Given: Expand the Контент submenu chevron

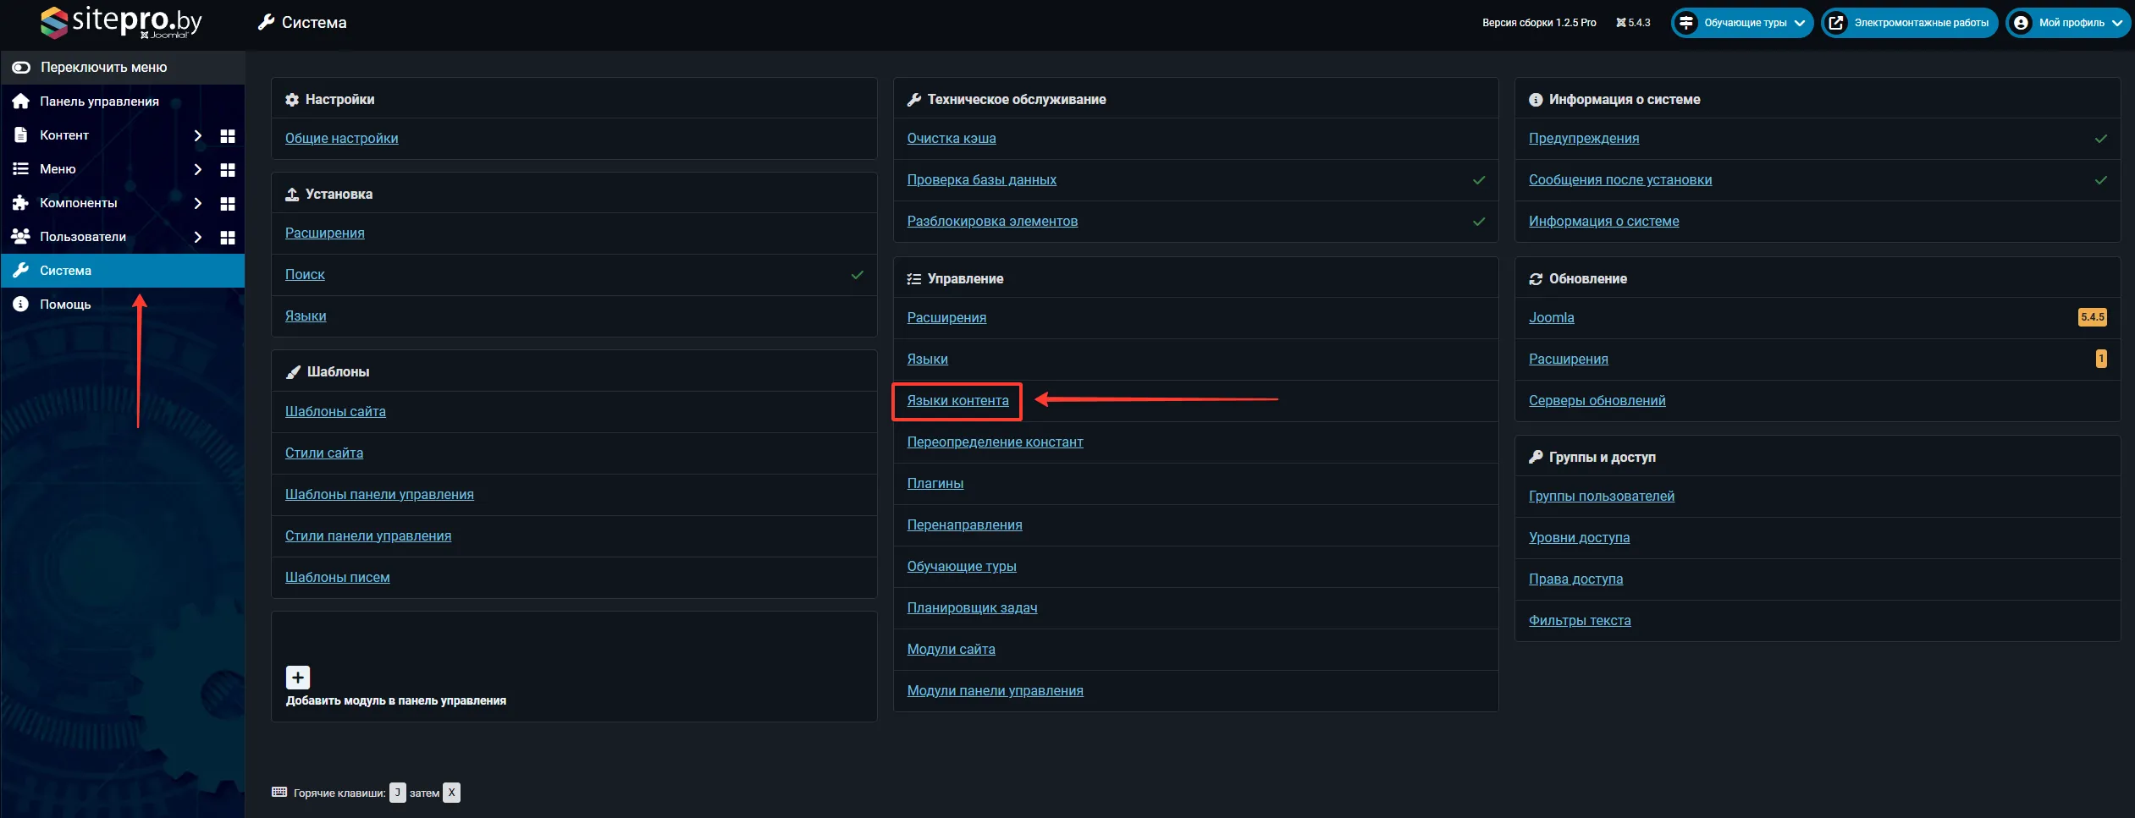Looking at the screenshot, I should tap(197, 135).
